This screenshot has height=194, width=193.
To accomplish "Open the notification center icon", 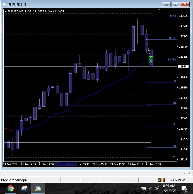I will pyautogui.click(x=184, y=189).
